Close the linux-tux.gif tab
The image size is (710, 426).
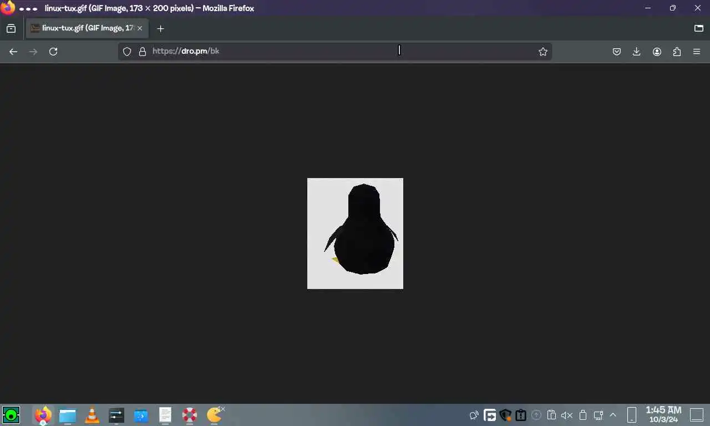pos(140,28)
